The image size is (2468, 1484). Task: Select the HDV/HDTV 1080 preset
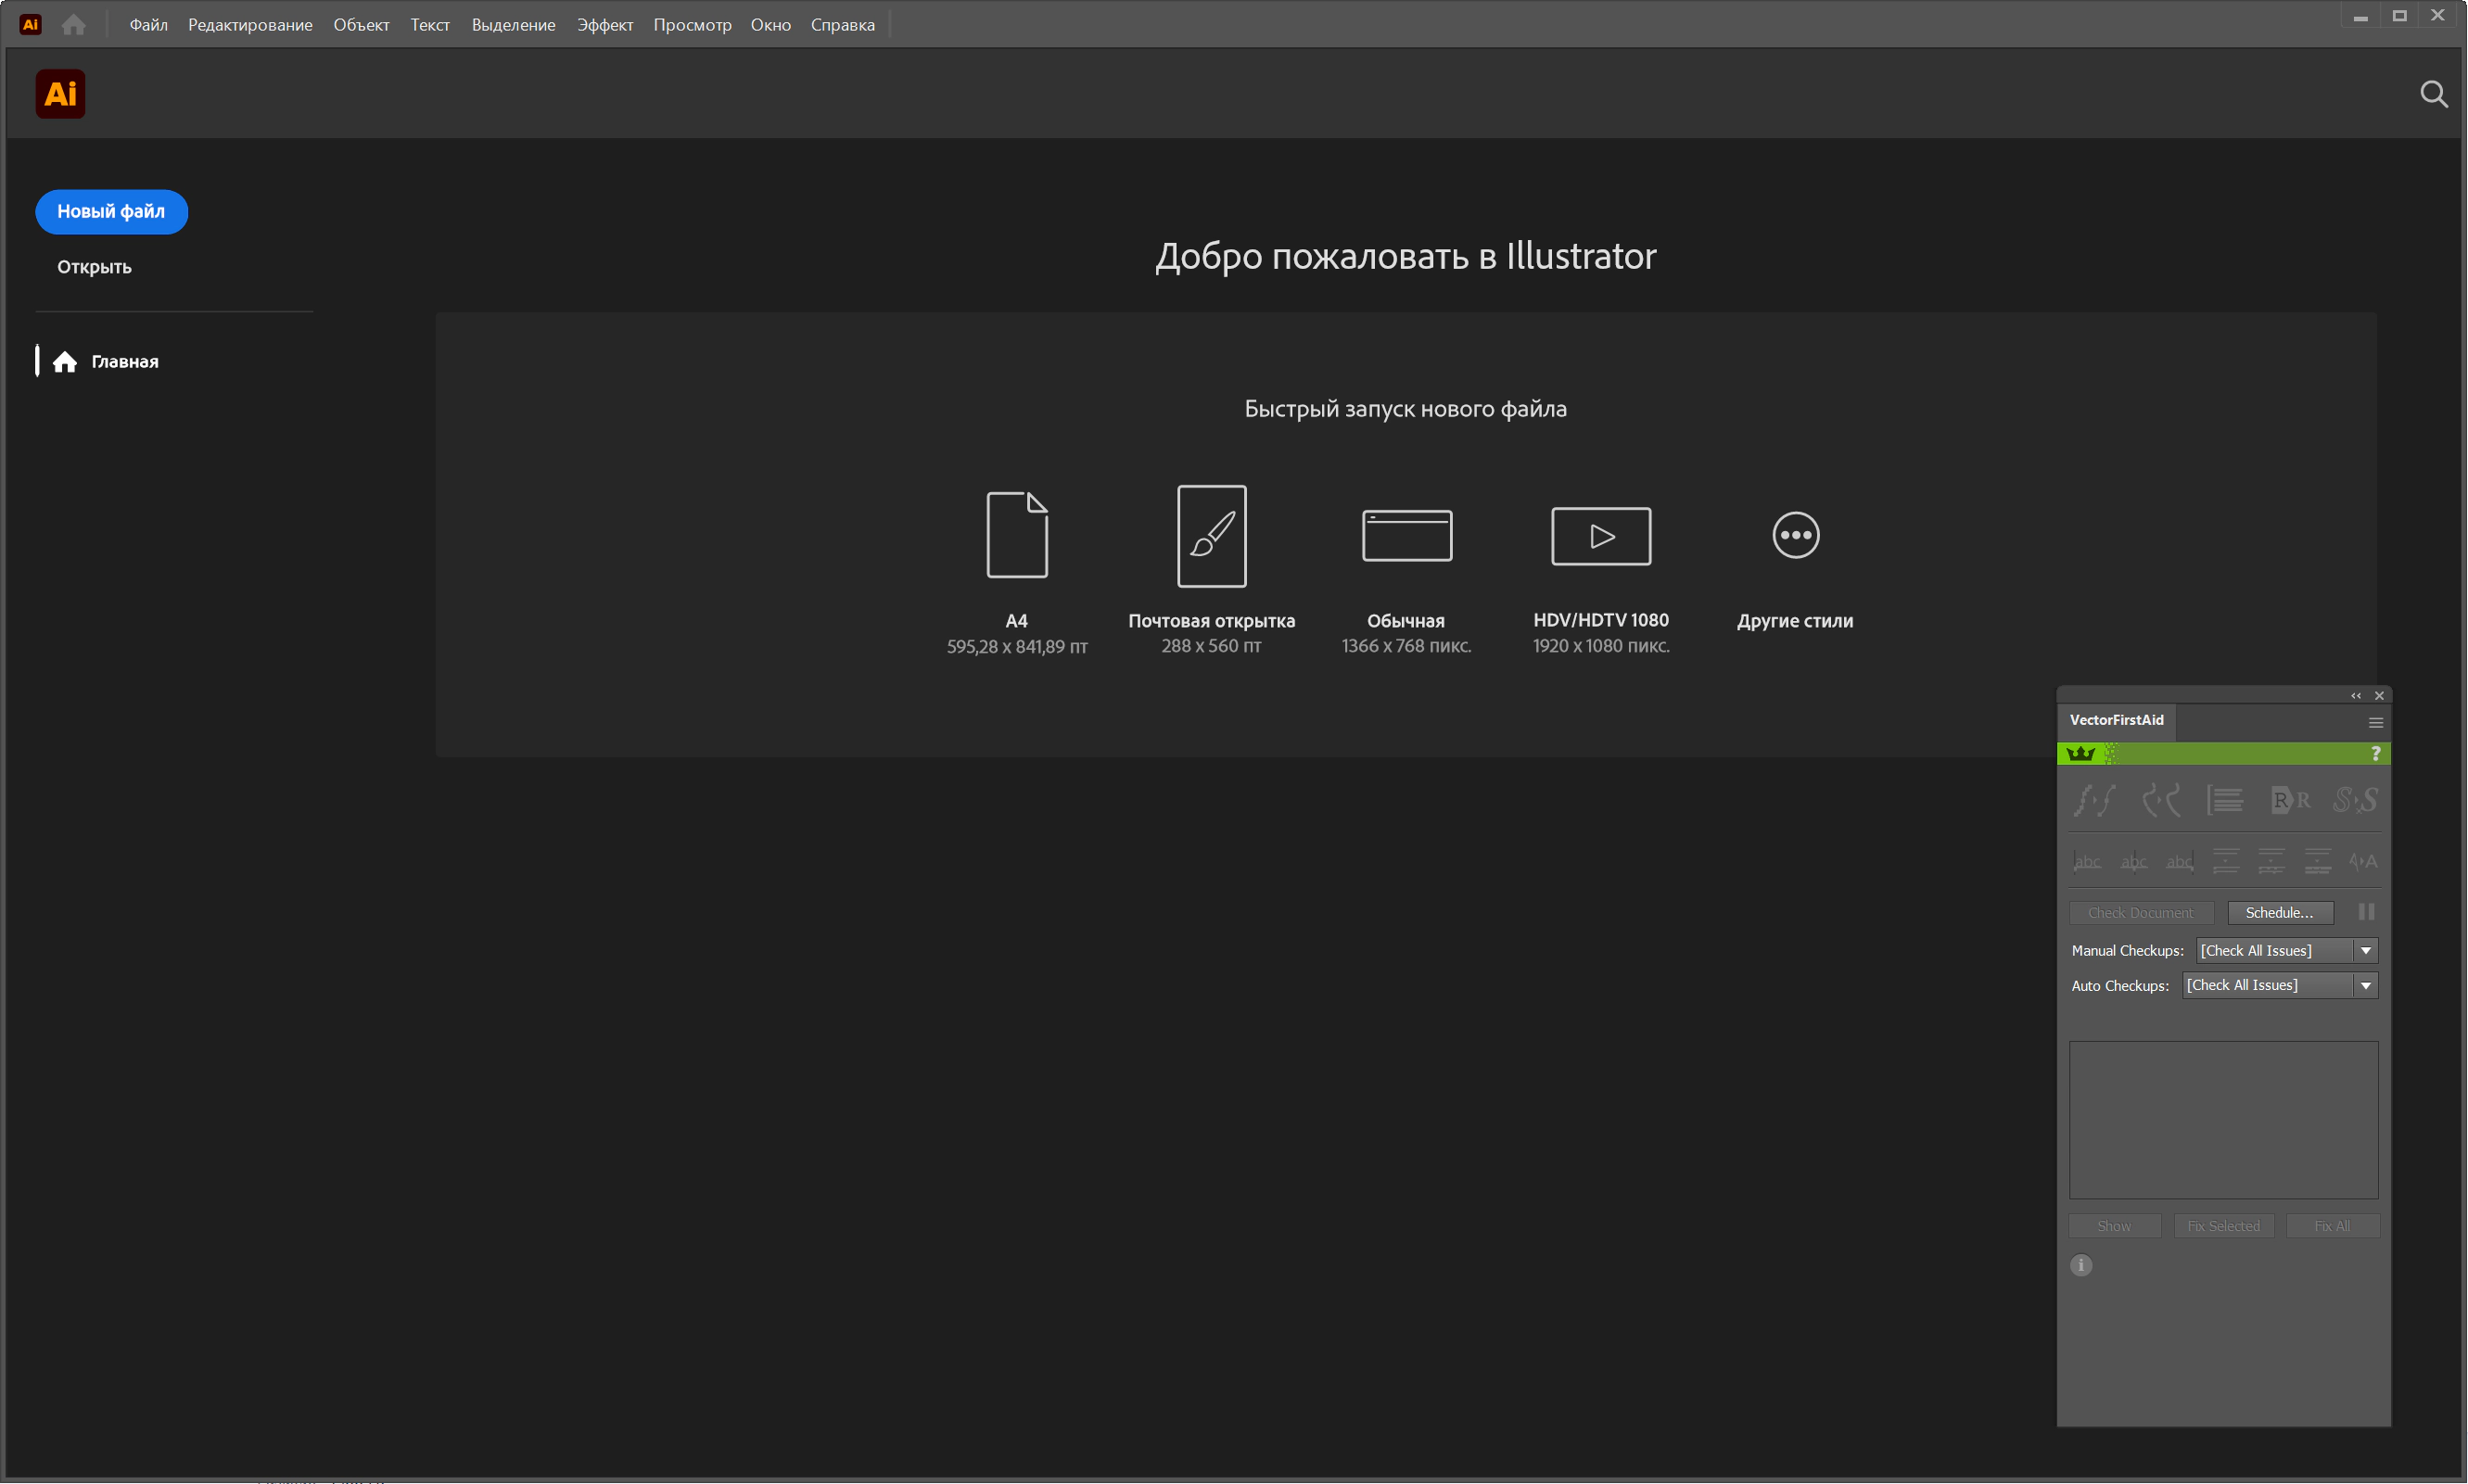point(1601,536)
